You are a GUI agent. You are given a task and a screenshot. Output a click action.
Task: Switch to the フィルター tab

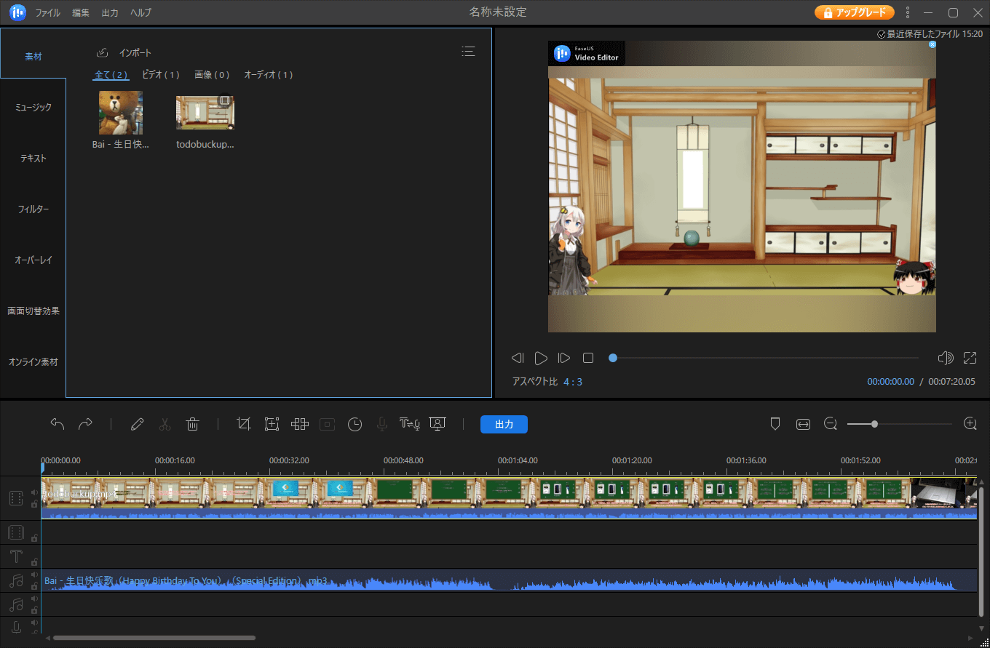click(x=33, y=209)
